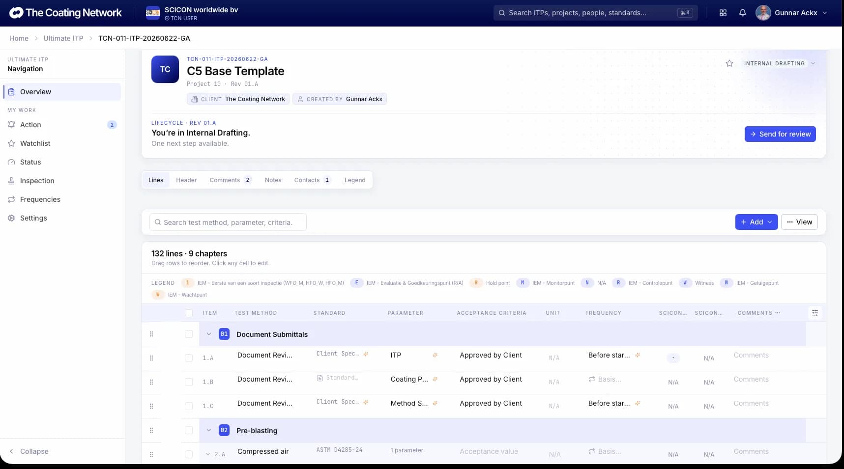Check the Pre-blasting chapter checkbox
Screen dimensions: 844x469
(189, 430)
